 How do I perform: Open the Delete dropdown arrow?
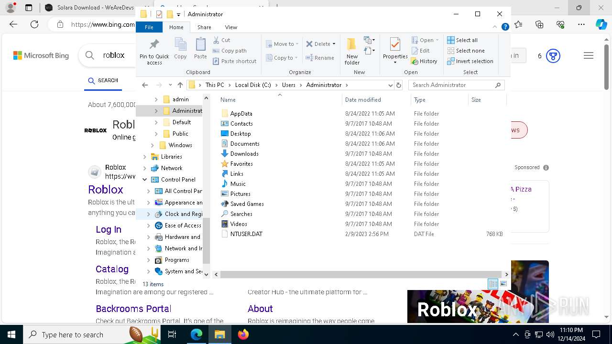click(x=334, y=44)
